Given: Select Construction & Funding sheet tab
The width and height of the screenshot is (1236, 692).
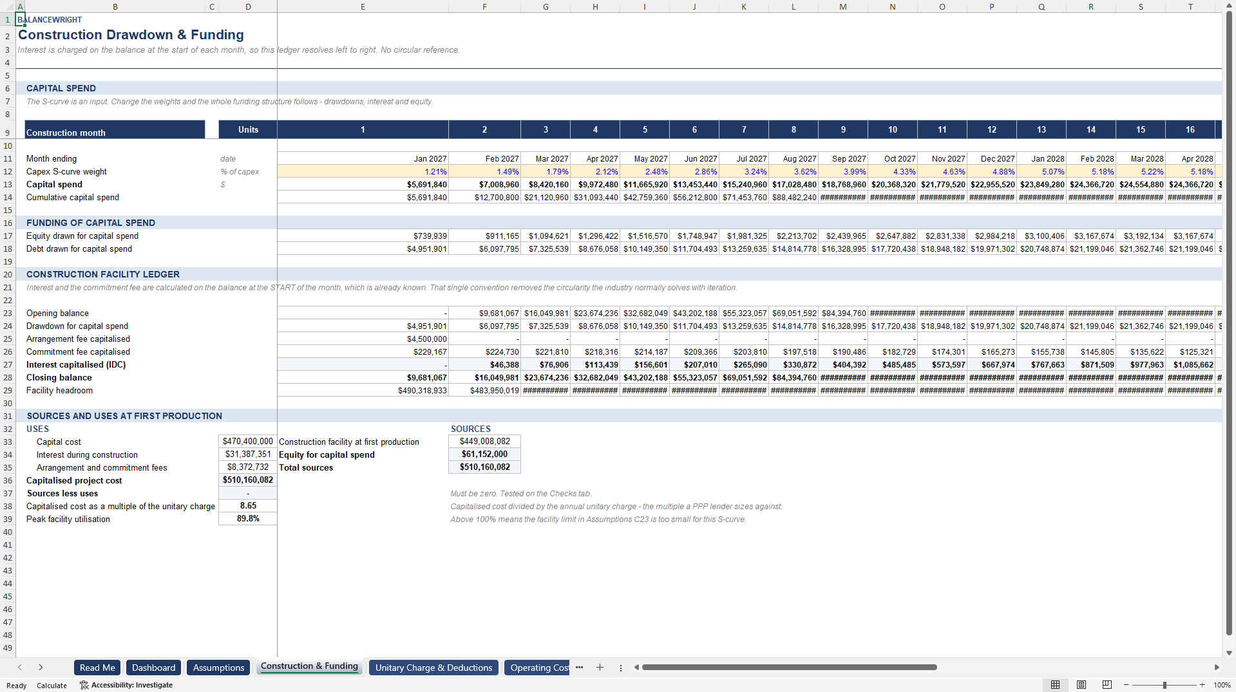Looking at the screenshot, I should tap(309, 666).
